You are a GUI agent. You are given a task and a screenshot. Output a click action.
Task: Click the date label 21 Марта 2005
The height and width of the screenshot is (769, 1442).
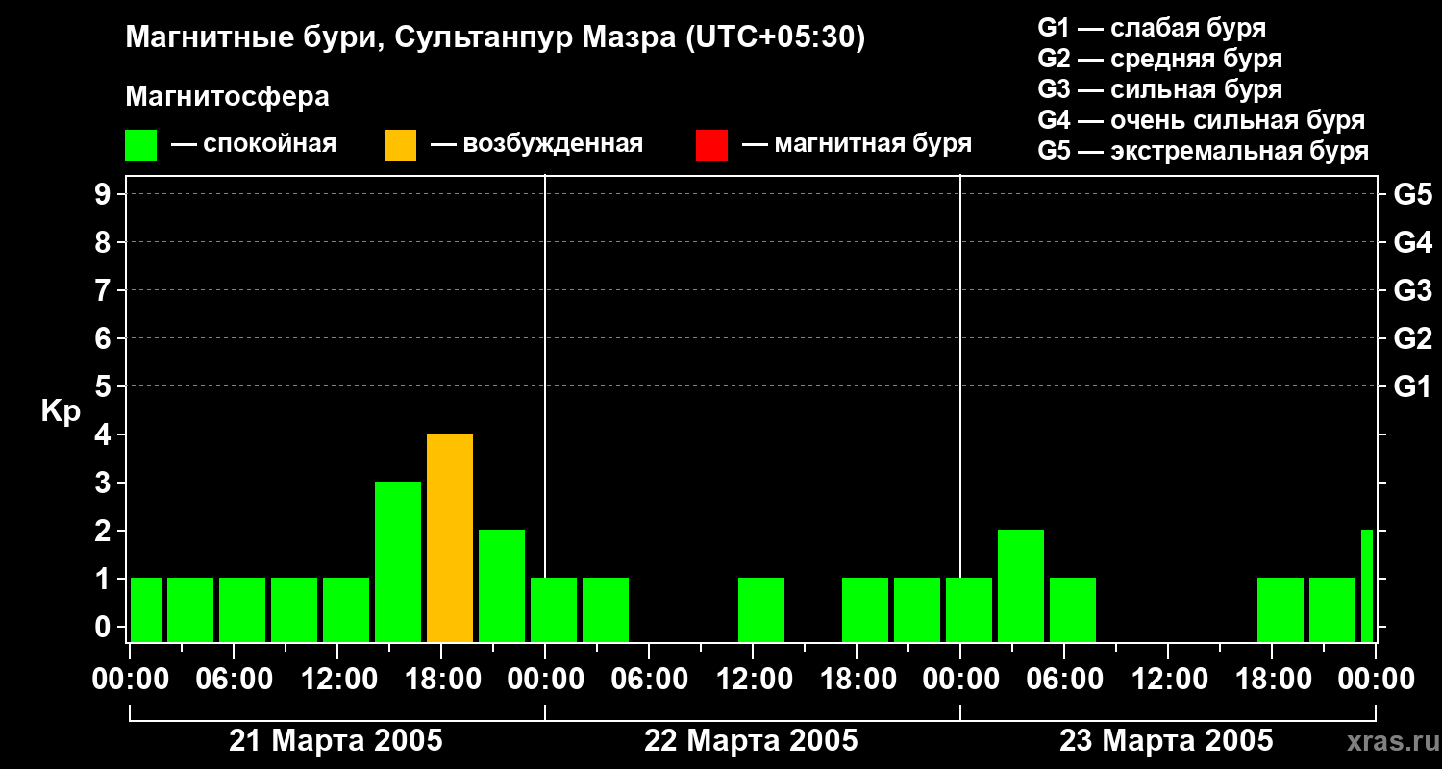tap(336, 741)
